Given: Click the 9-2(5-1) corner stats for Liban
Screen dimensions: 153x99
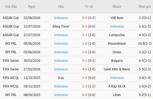Looking at the screenshot, I should [145, 95].
